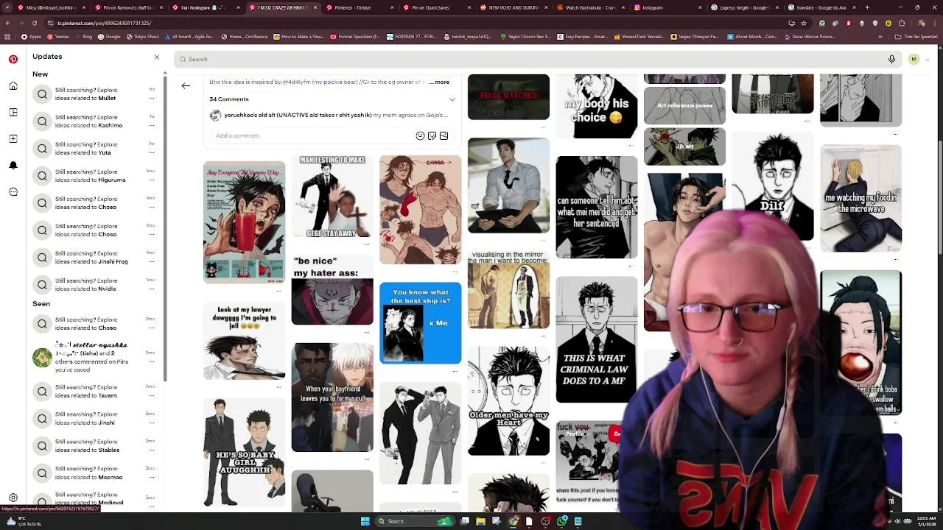Open settings gear at the sidebar bottom
This screenshot has height=530, width=943.
(x=13, y=498)
